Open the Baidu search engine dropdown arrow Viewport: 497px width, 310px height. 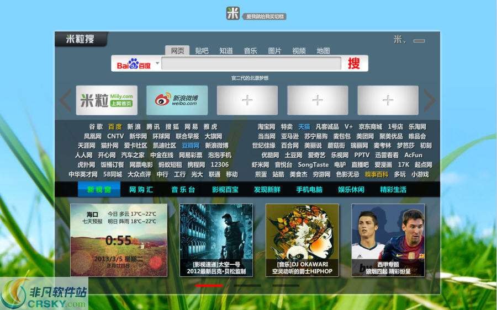(157, 63)
